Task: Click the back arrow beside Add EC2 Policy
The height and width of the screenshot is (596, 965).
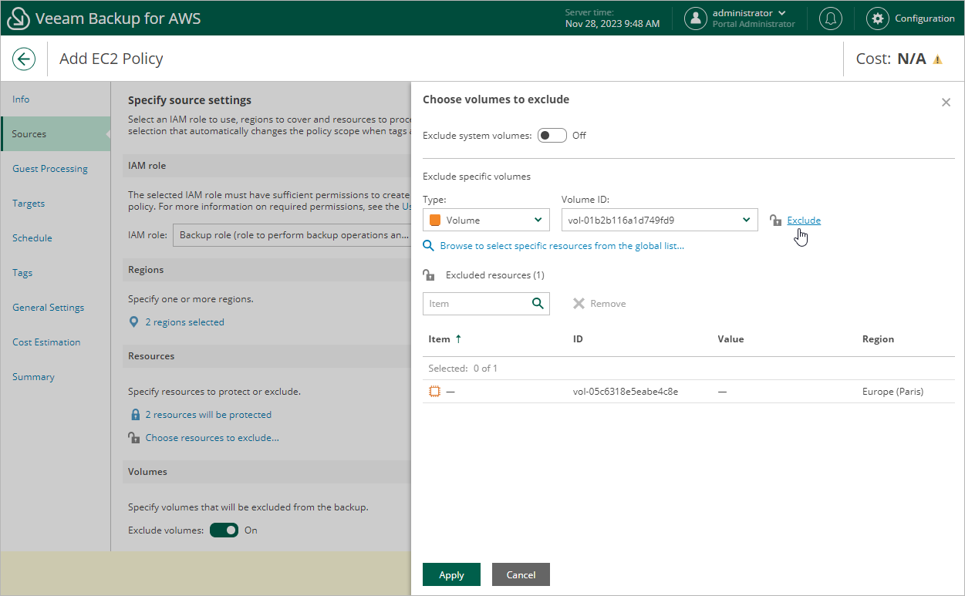Action: coord(24,59)
